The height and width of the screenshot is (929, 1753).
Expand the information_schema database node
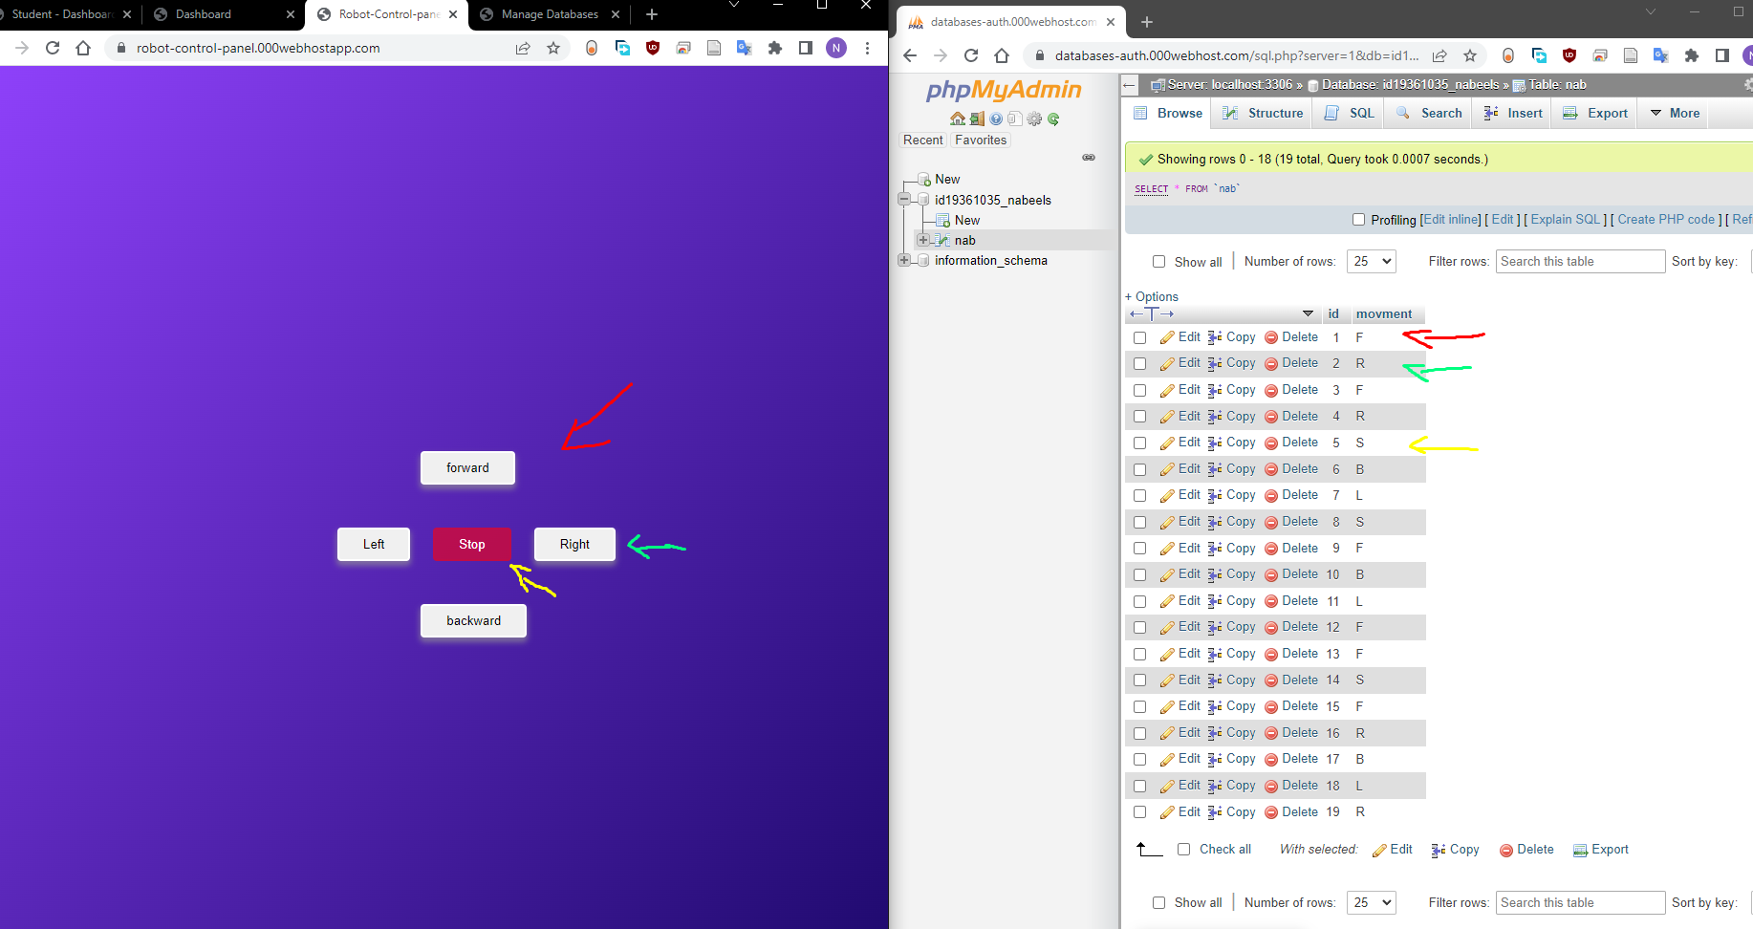point(905,260)
